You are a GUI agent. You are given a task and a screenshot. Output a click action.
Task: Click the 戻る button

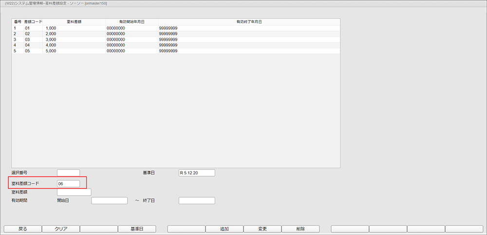coord(23,229)
